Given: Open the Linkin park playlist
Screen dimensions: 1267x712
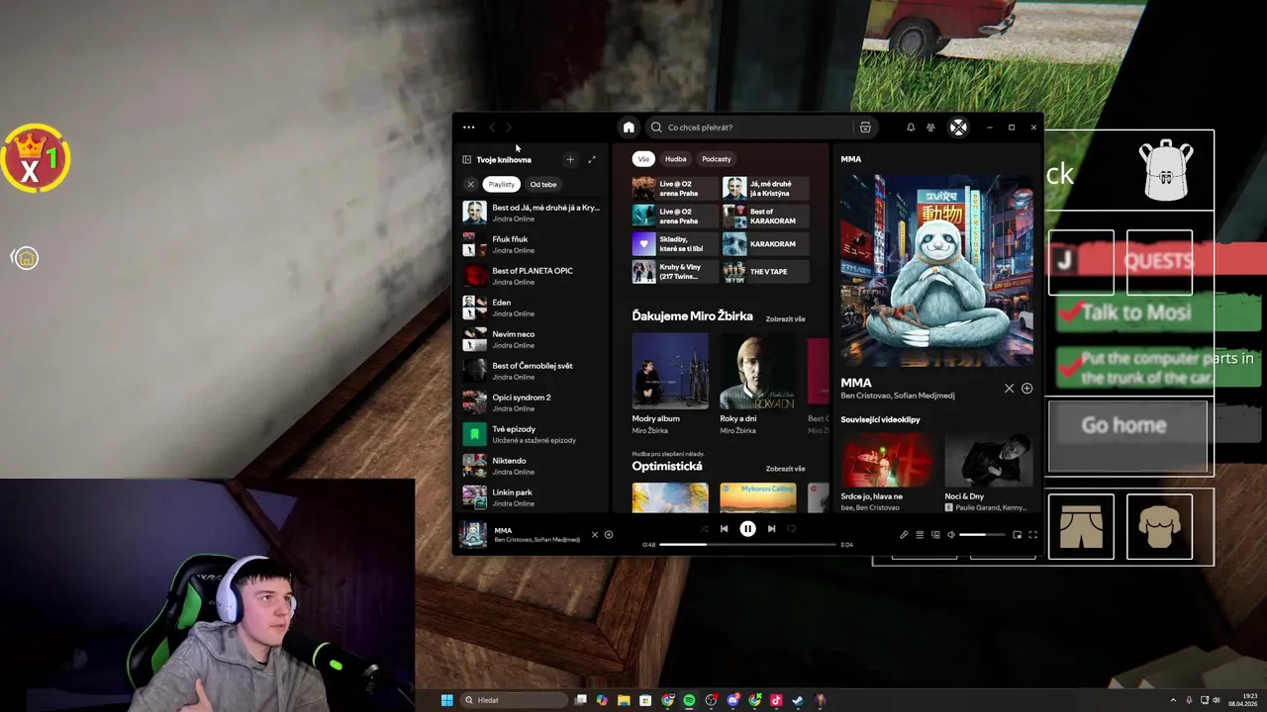Looking at the screenshot, I should click(x=533, y=497).
